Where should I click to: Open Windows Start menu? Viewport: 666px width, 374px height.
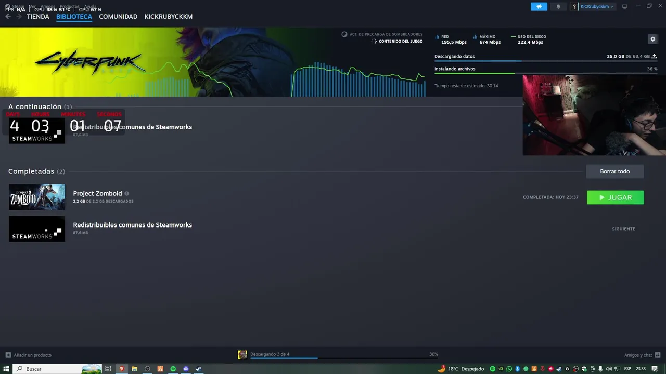coord(6,369)
